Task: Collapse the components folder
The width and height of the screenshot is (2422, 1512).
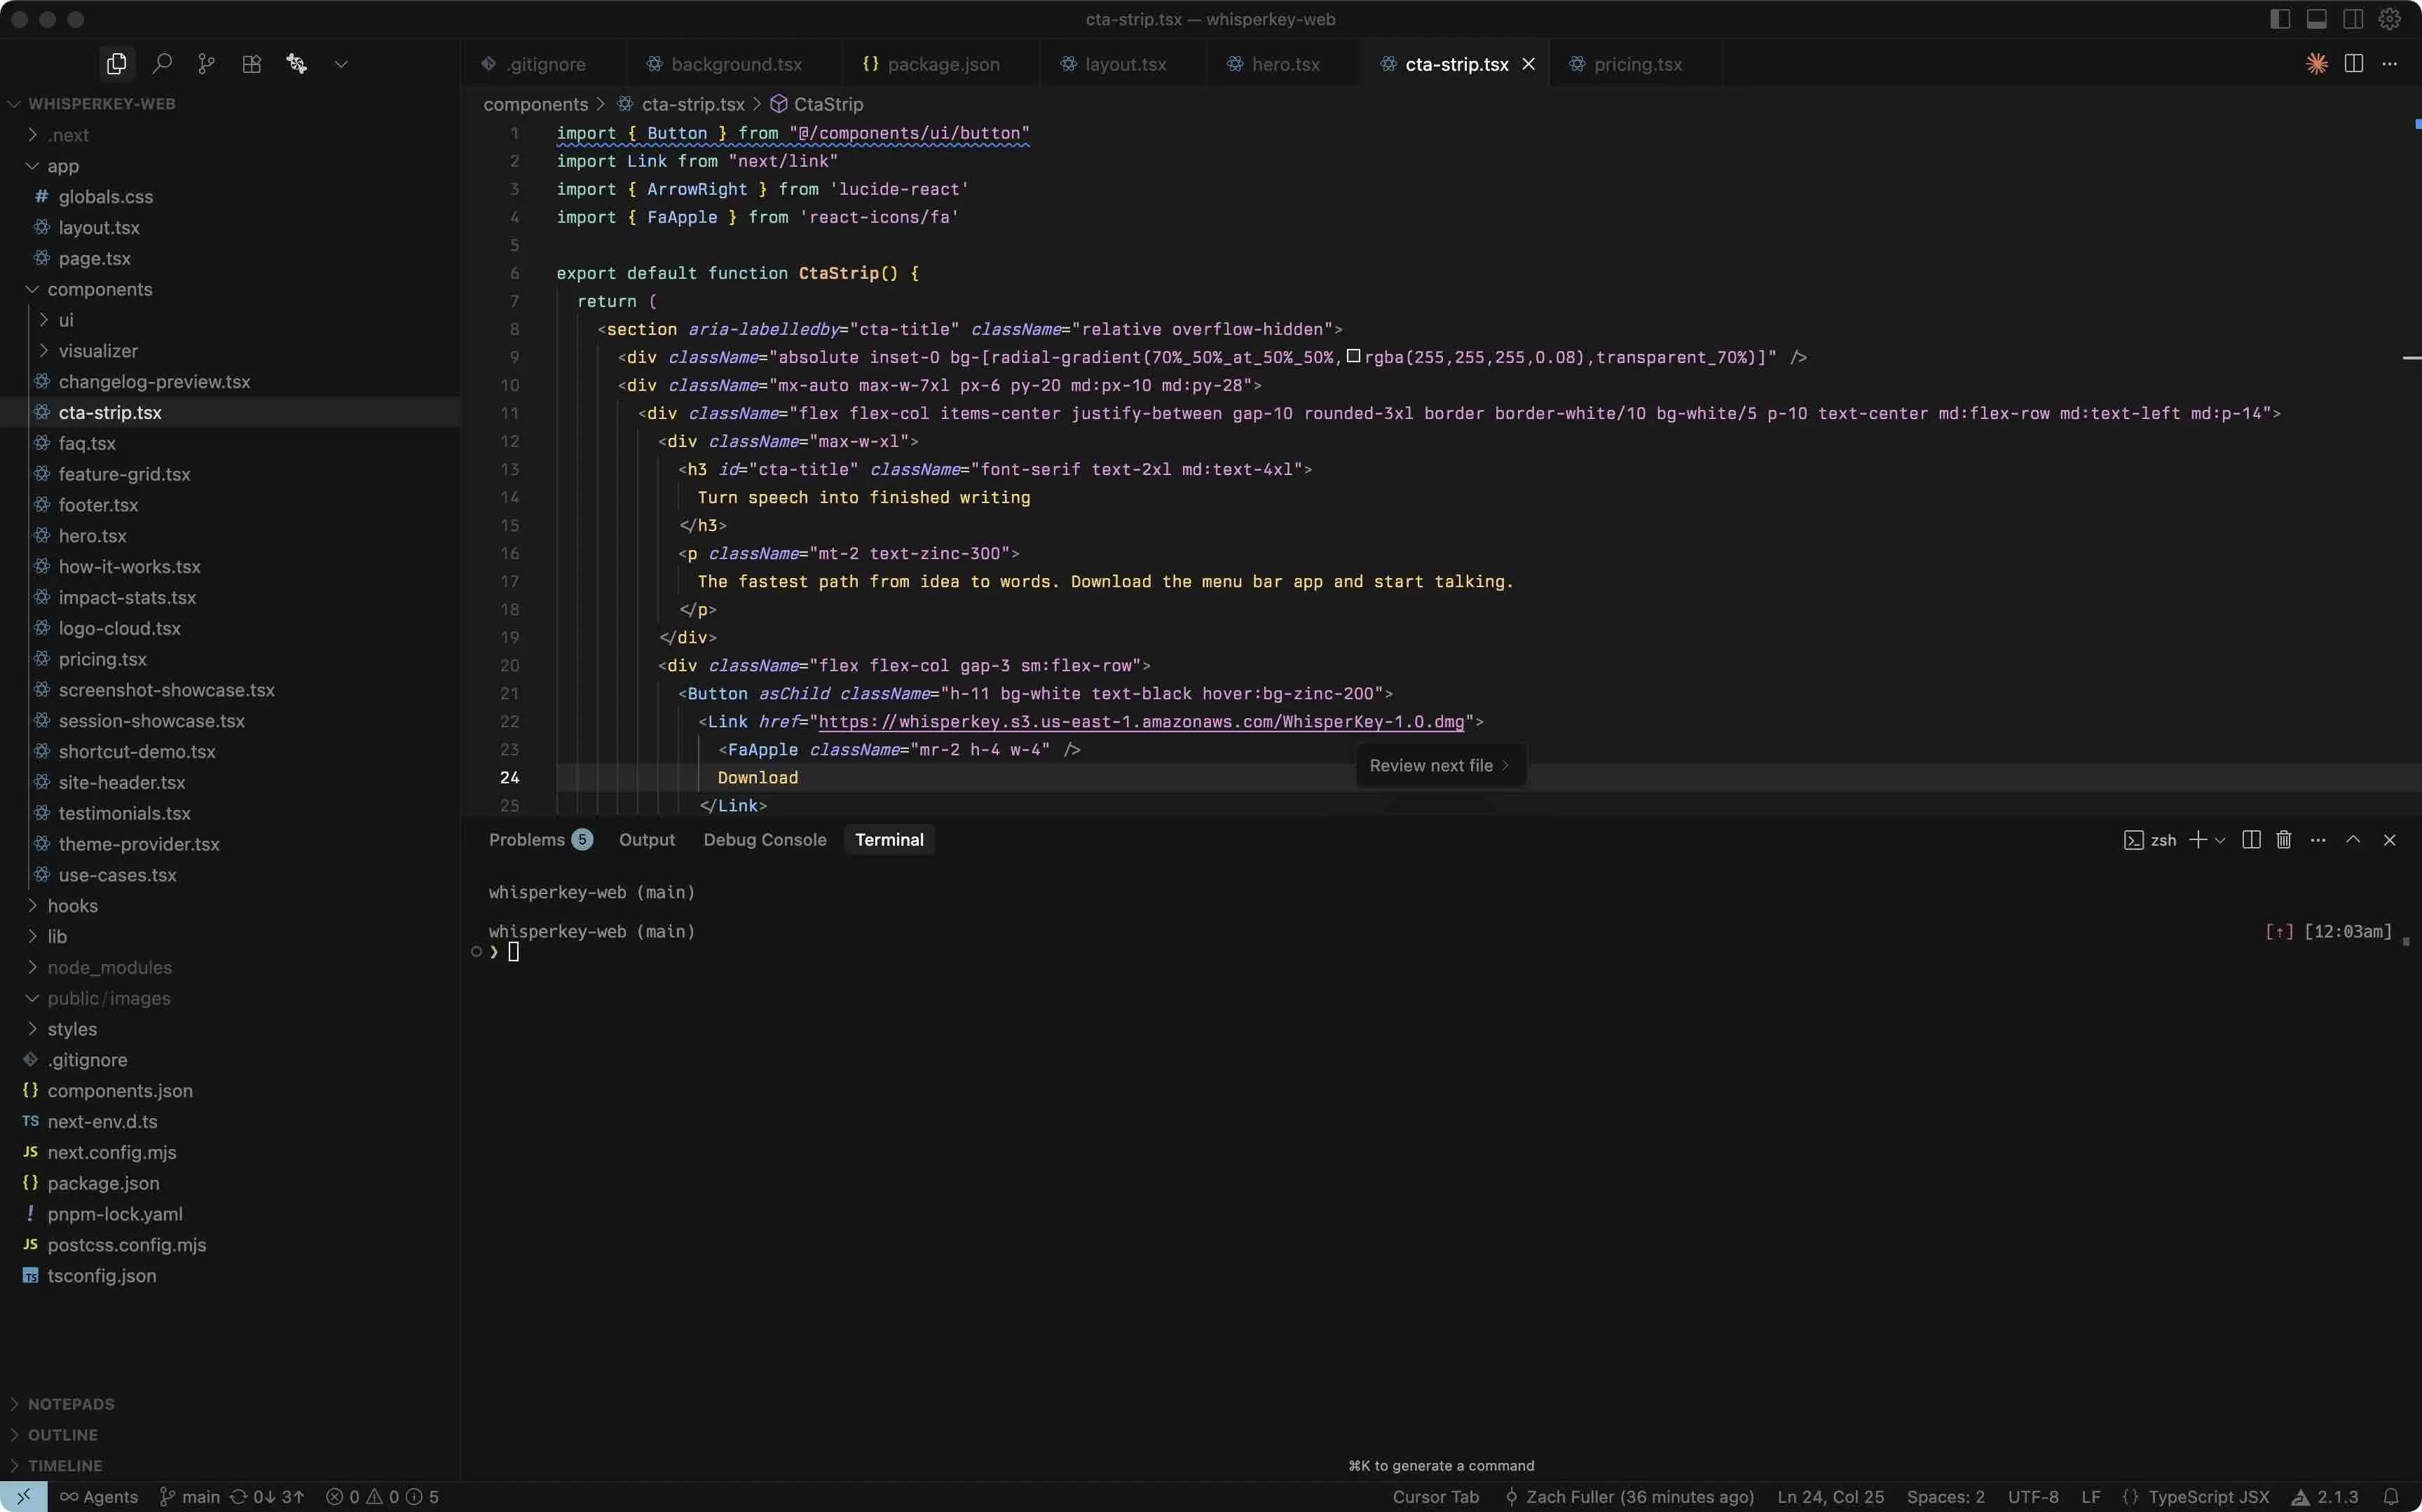Action: click(99, 289)
